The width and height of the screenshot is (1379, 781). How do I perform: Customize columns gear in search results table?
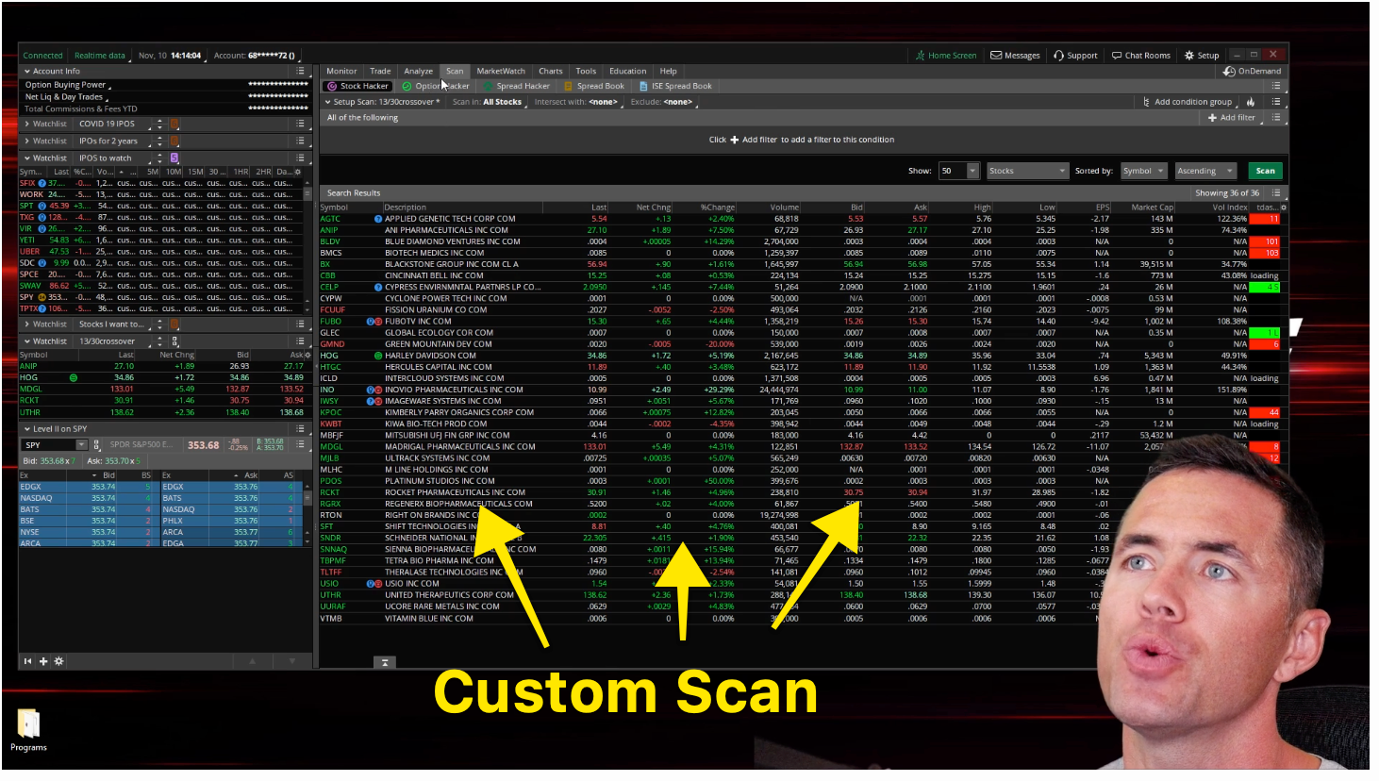click(1283, 208)
